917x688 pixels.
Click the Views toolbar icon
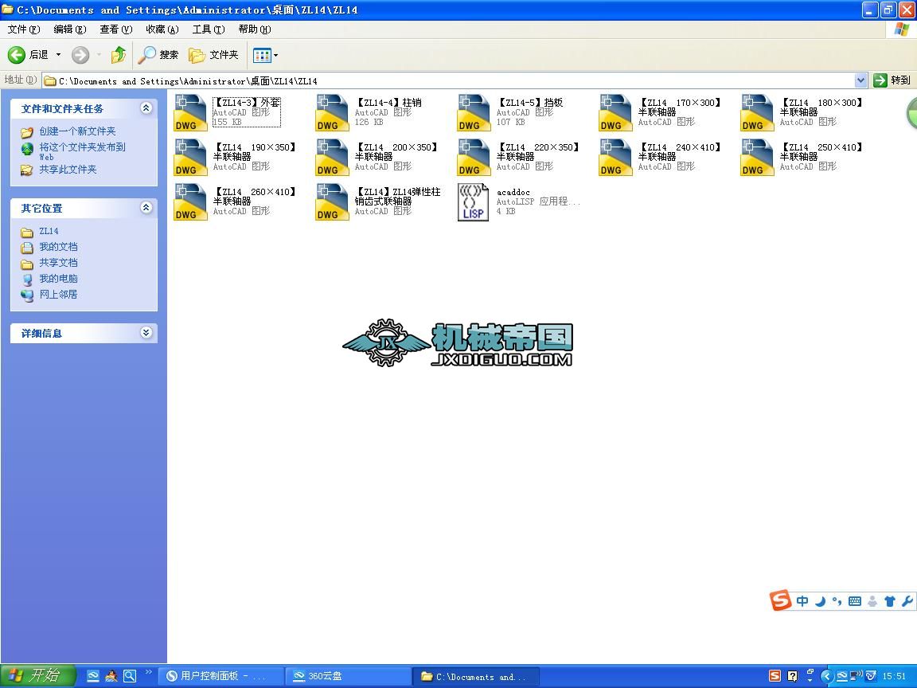(261, 56)
